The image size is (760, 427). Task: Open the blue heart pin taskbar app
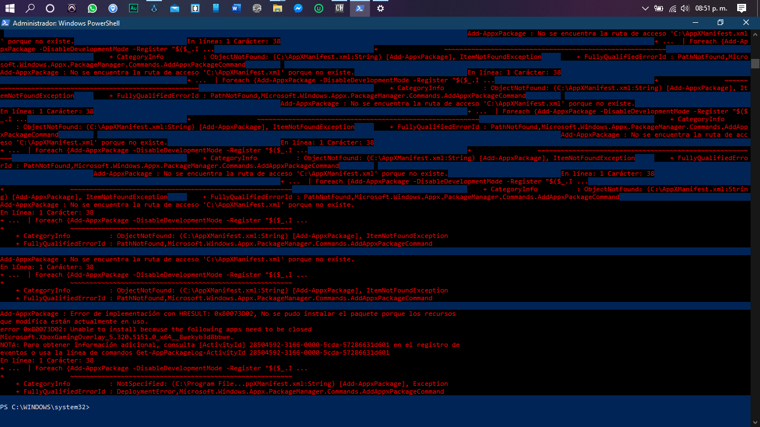[x=113, y=8]
